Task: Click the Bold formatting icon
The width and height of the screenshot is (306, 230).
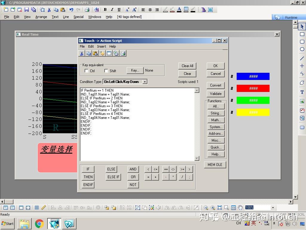Action: pyautogui.click(x=105, y=10)
